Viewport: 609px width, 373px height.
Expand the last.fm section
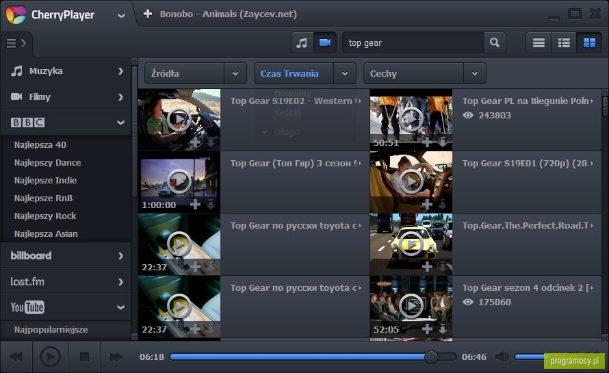click(66, 282)
